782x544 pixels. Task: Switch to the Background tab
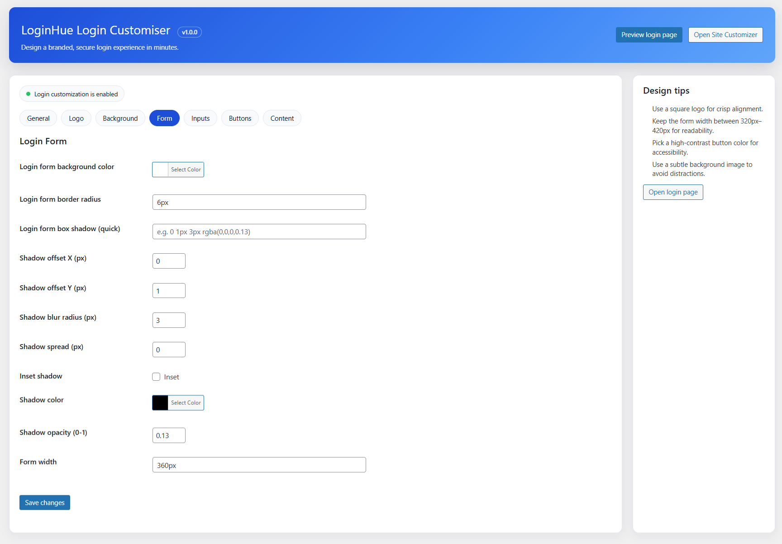coord(120,118)
